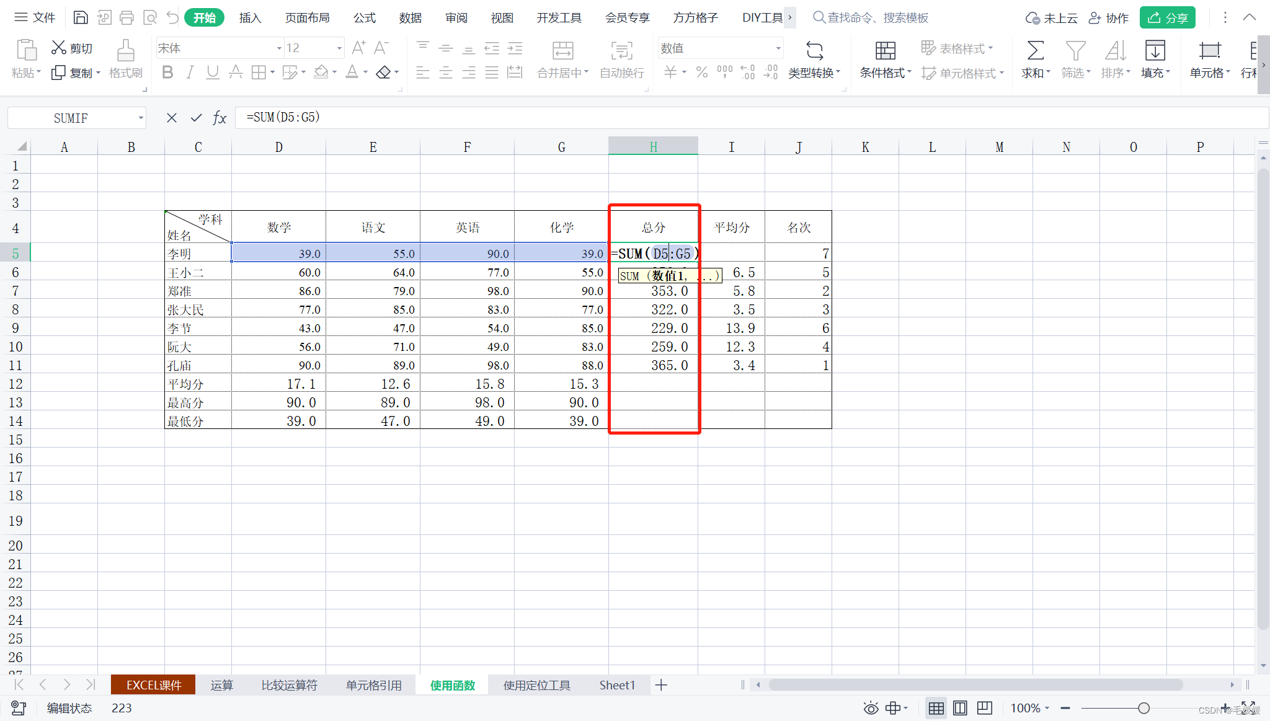Cancel formula entry with X icon
This screenshot has width=1270, height=721.
(x=172, y=117)
